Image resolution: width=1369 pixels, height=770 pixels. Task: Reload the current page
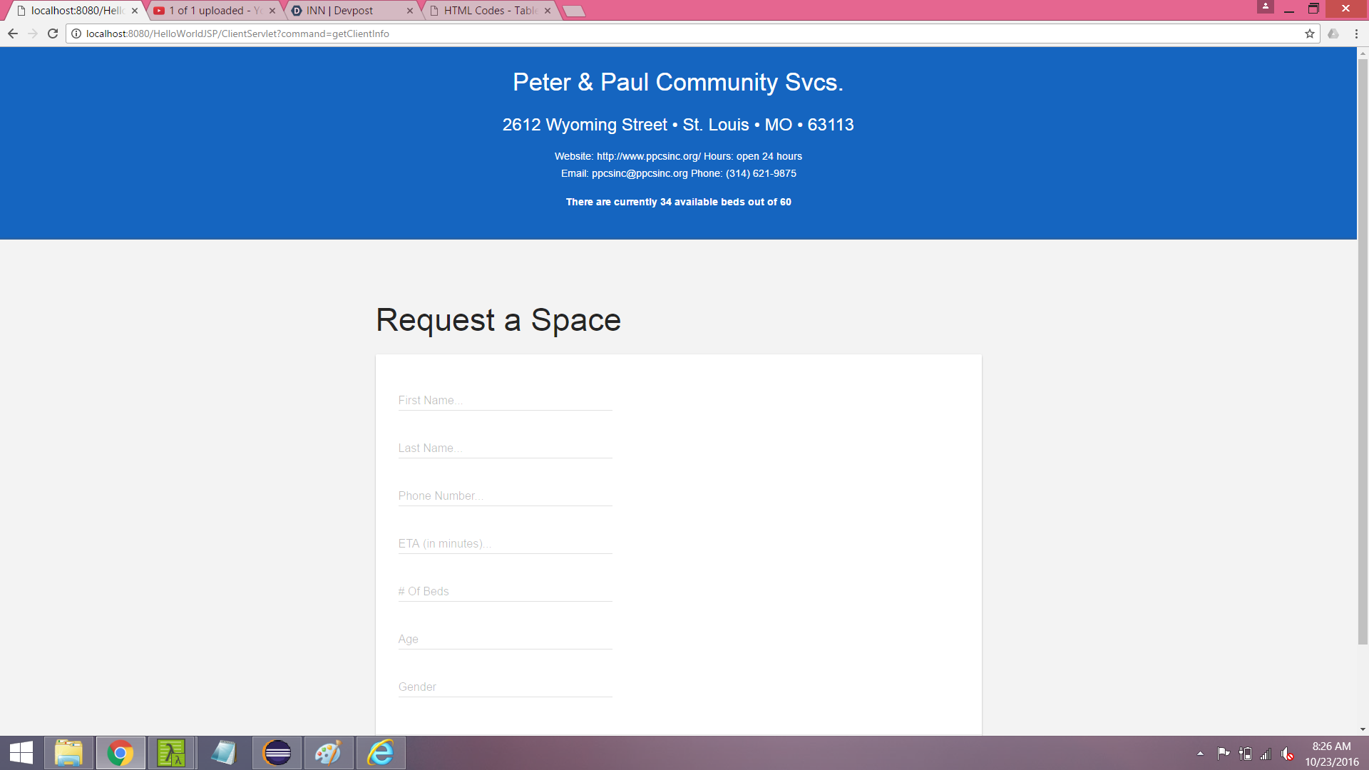tap(53, 34)
